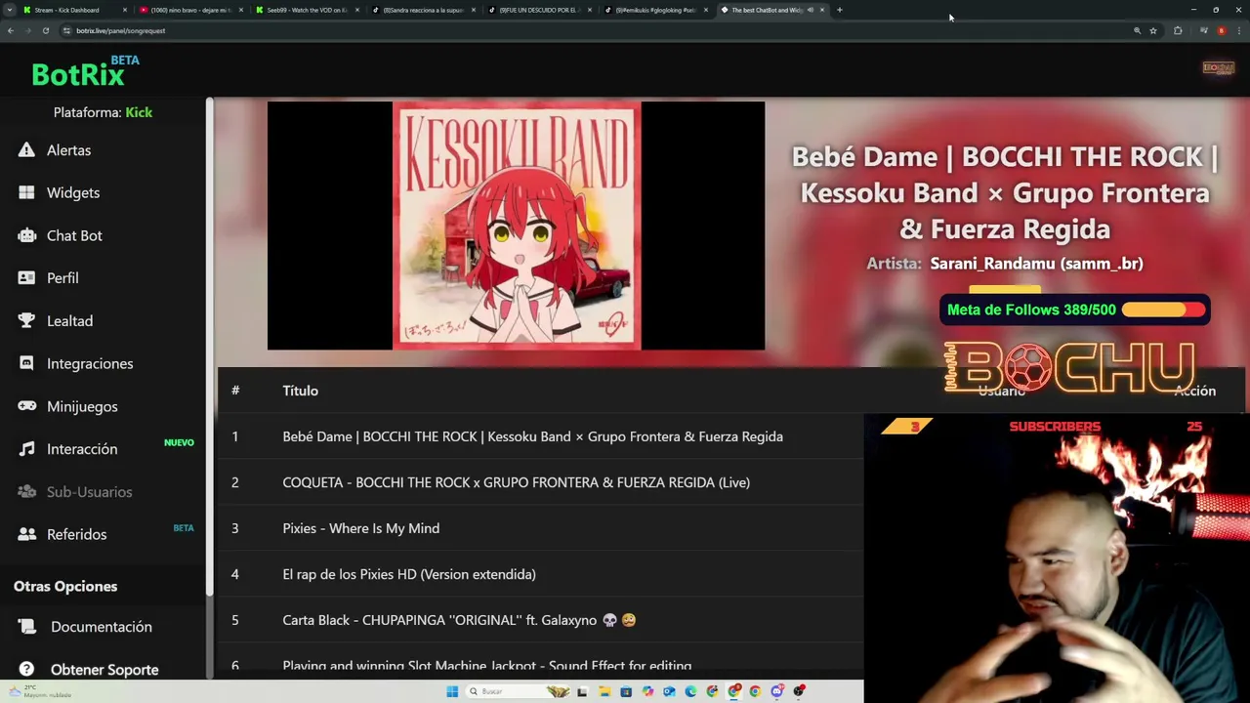Reload the page with browser refresh button
The image size is (1250, 703).
[x=46, y=30]
